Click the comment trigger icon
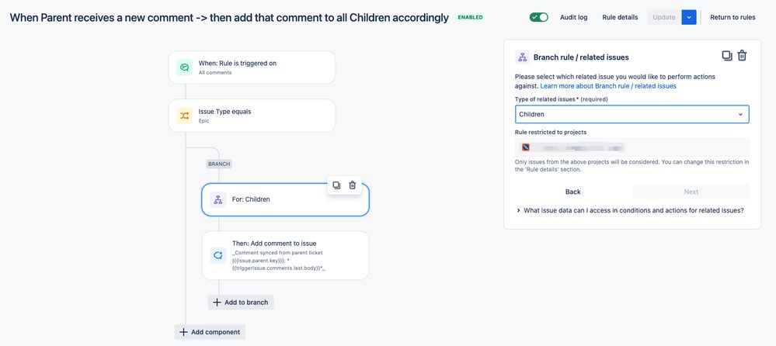 (185, 67)
